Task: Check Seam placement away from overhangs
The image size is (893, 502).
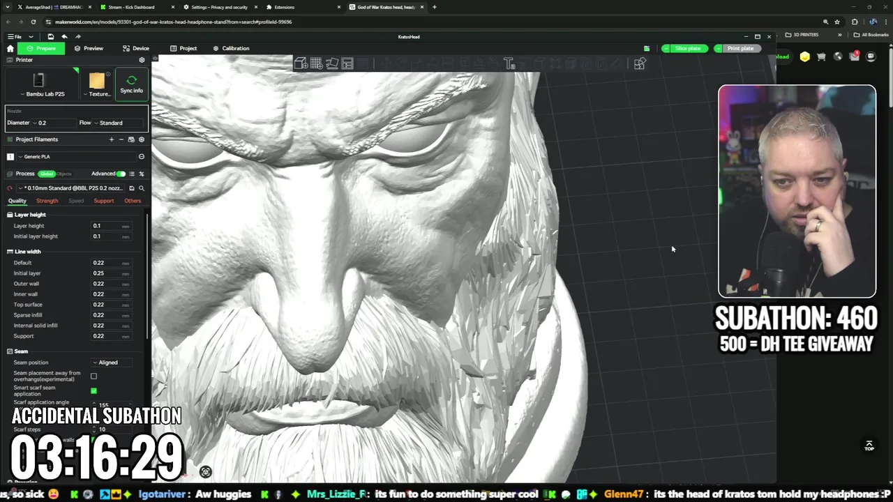Action: [x=94, y=376]
